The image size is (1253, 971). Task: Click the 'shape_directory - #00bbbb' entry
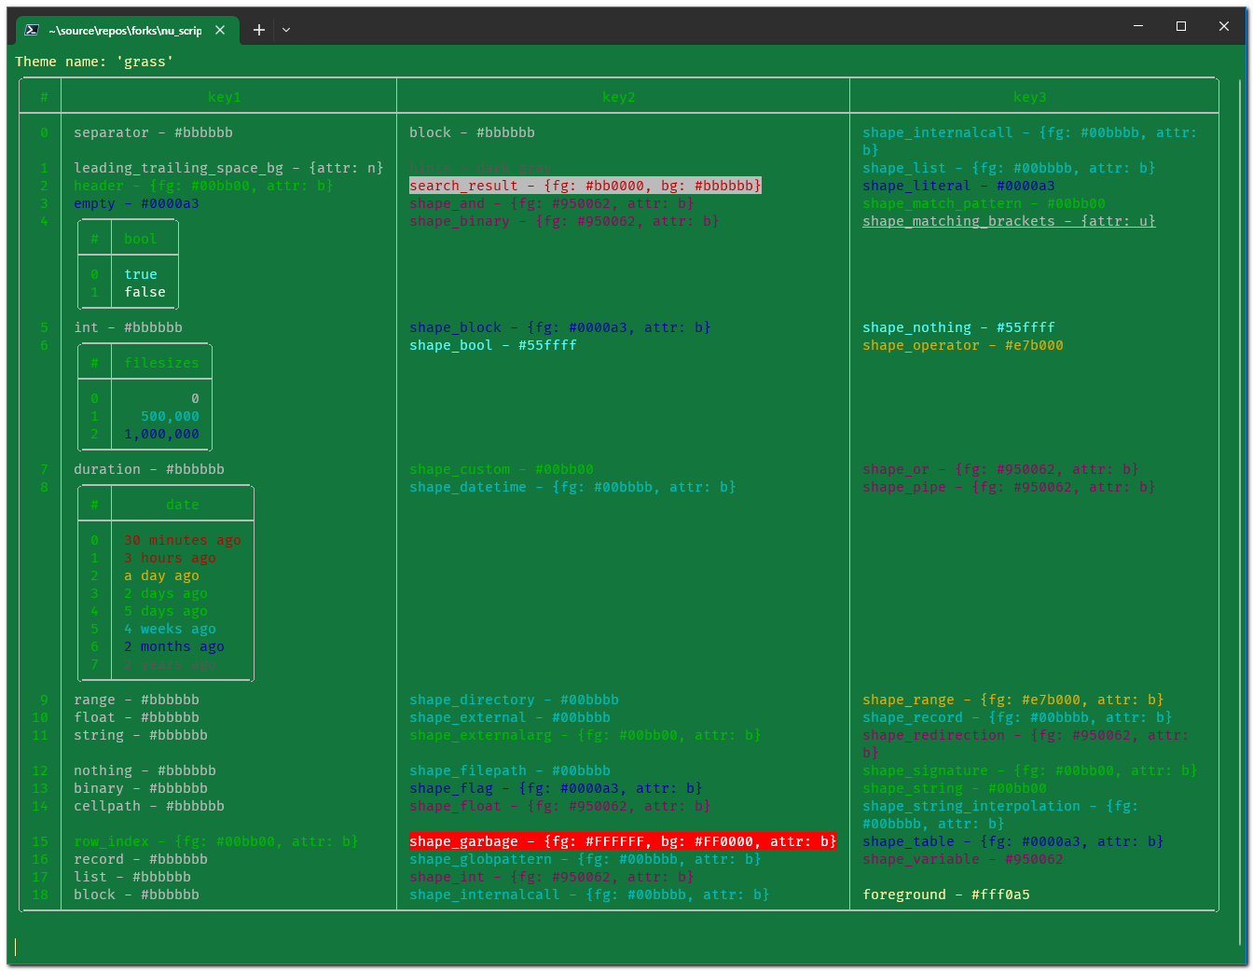click(514, 700)
